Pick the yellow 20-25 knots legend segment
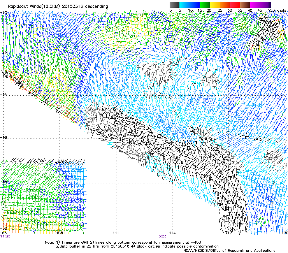The width and height of the screenshot is (288, 253). click(x=215, y=5)
